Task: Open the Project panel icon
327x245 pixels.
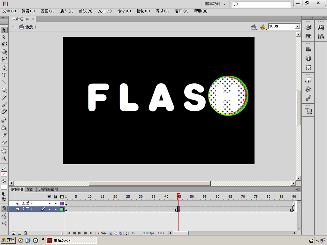Action: (x=308, y=111)
